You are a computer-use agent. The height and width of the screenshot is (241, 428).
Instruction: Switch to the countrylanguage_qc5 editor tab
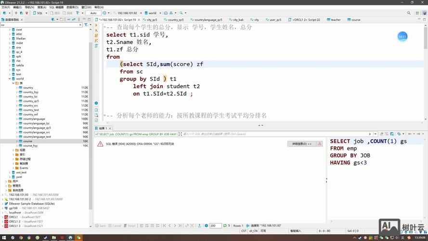pyautogui.click(x=207, y=20)
